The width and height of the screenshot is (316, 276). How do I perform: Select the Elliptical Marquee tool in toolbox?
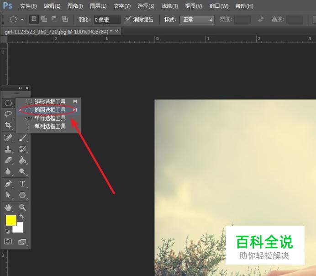[x=8, y=103]
